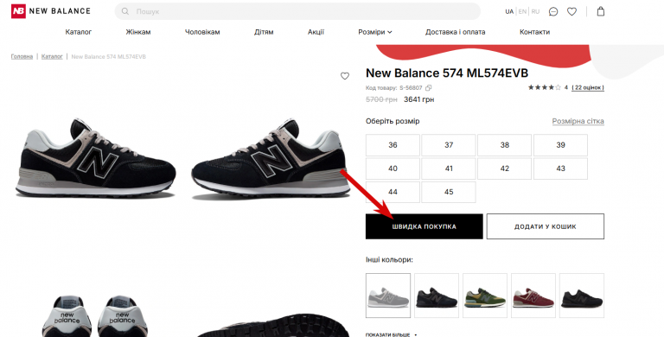Open the shopping bag icon
The width and height of the screenshot is (664, 337).
(601, 11)
